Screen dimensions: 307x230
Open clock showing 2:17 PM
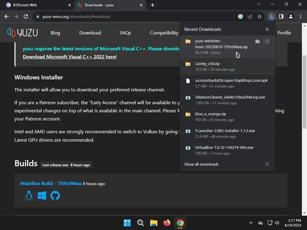click(x=293, y=223)
